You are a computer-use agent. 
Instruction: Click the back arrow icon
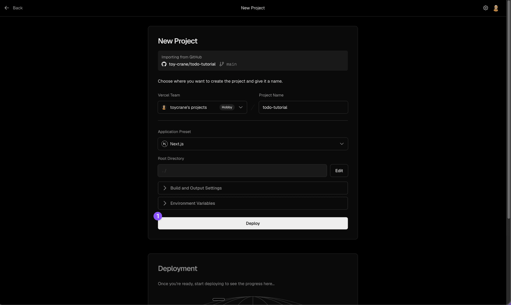click(x=7, y=8)
